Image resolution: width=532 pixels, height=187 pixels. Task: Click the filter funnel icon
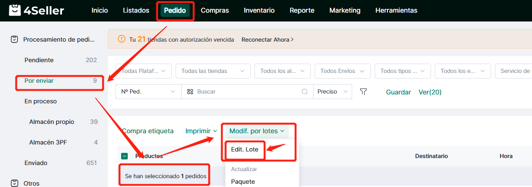pyautogui.click(x=363, y=92)
